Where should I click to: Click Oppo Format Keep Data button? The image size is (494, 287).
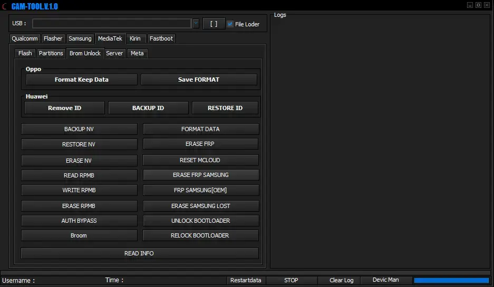(x=82, y=80)
